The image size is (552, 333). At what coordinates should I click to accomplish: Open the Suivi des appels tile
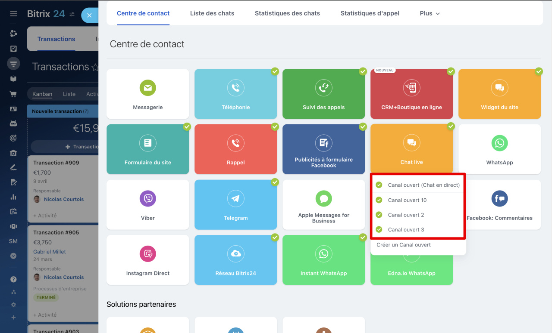[324, 94]
